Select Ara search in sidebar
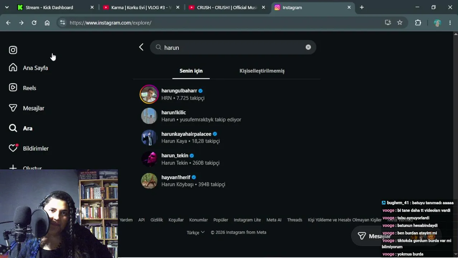 [x=21, y=128]
